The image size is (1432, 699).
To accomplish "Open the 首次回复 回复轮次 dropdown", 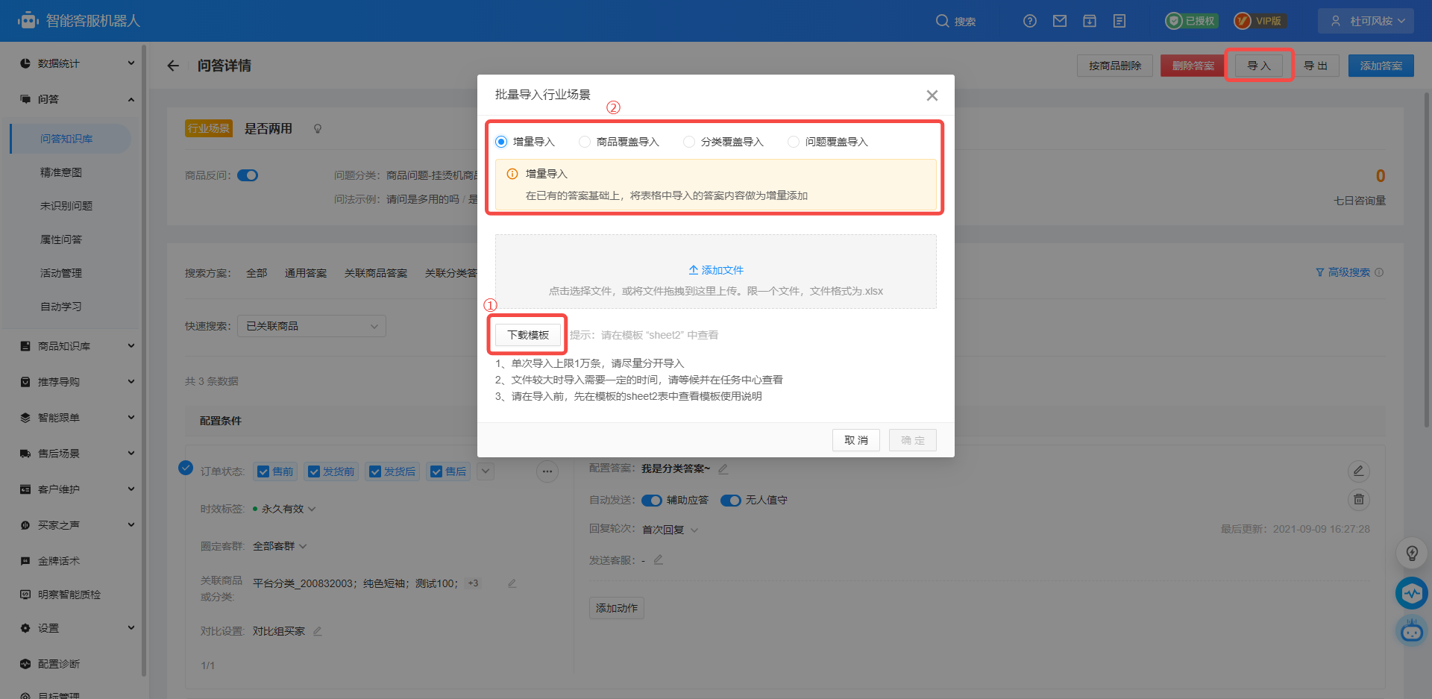I will point(670,530).
